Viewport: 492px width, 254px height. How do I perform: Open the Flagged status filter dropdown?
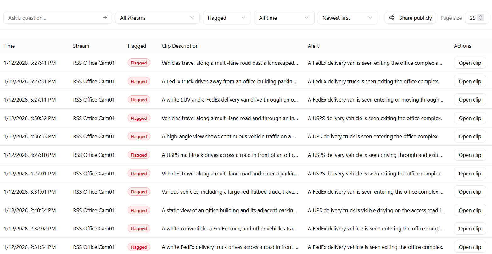[227, 18]
